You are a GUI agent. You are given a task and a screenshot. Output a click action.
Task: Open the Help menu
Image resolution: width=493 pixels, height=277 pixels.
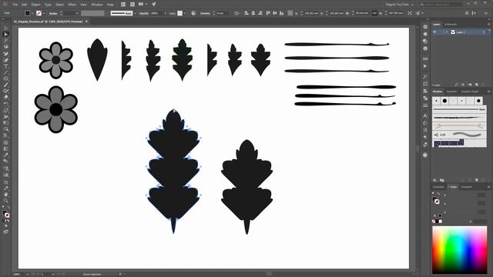110,5
